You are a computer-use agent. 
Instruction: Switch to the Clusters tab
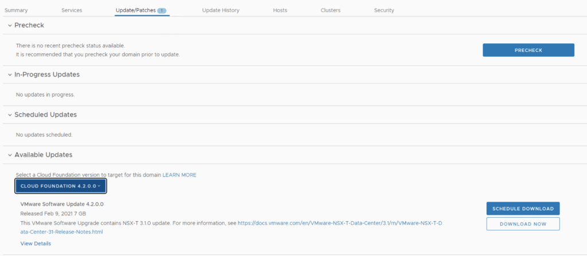click(331, 10)
